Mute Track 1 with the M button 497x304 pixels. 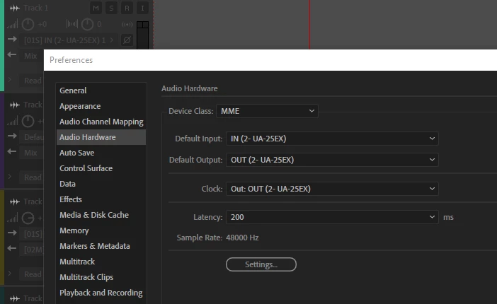(x=96, y=8)
